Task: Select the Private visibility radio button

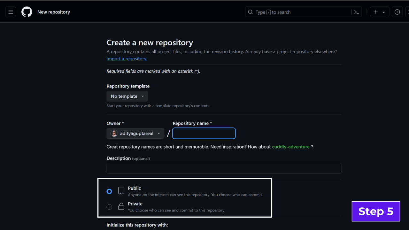Action: pos(109,207)
